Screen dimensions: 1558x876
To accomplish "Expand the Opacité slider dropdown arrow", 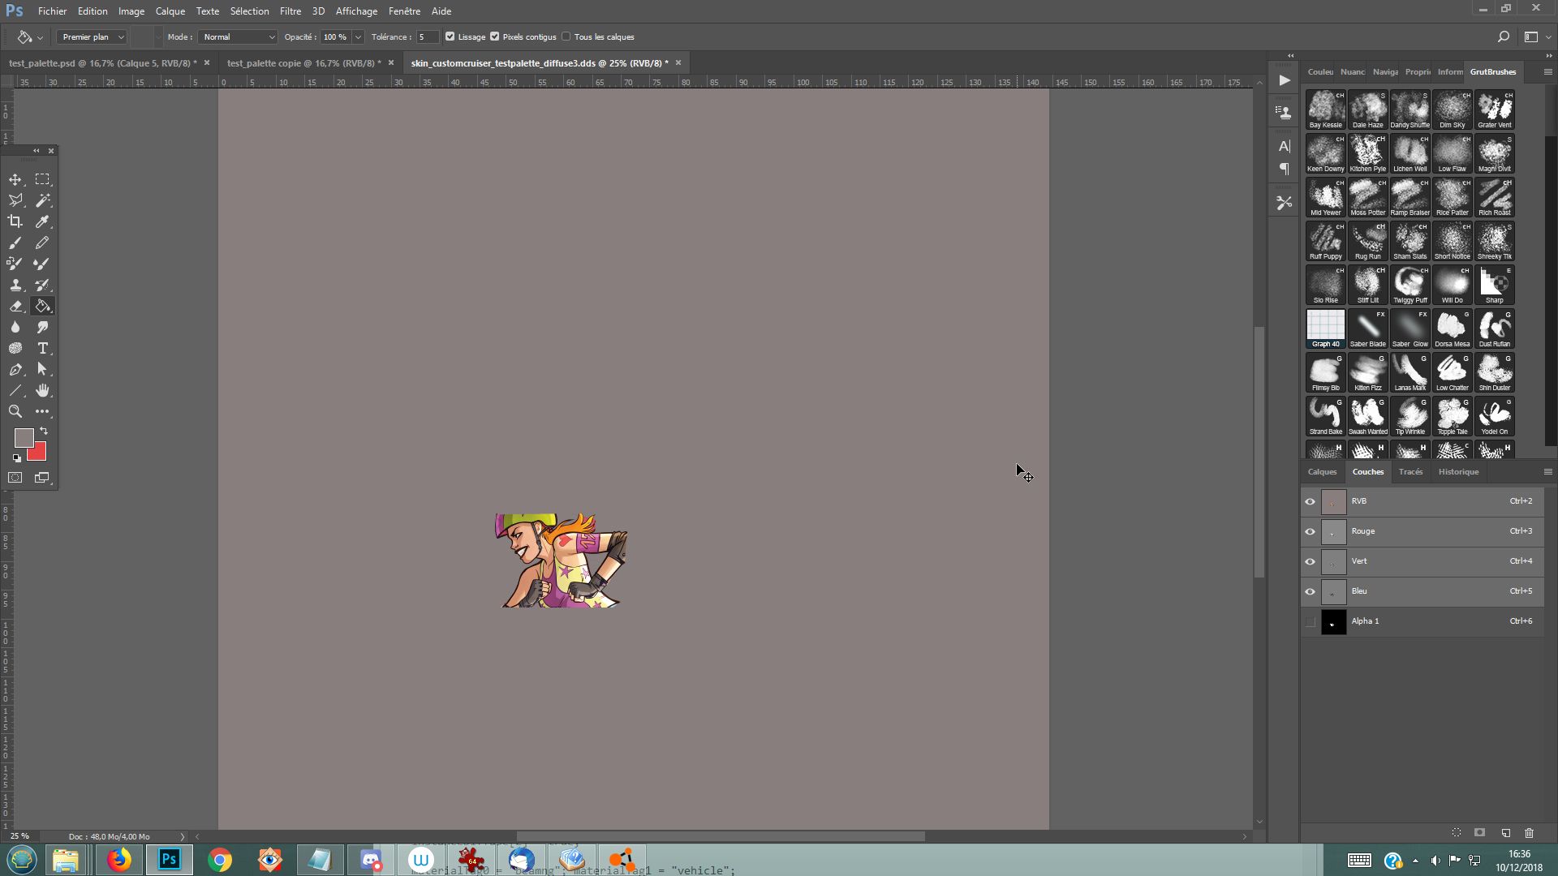I will 358,36.
